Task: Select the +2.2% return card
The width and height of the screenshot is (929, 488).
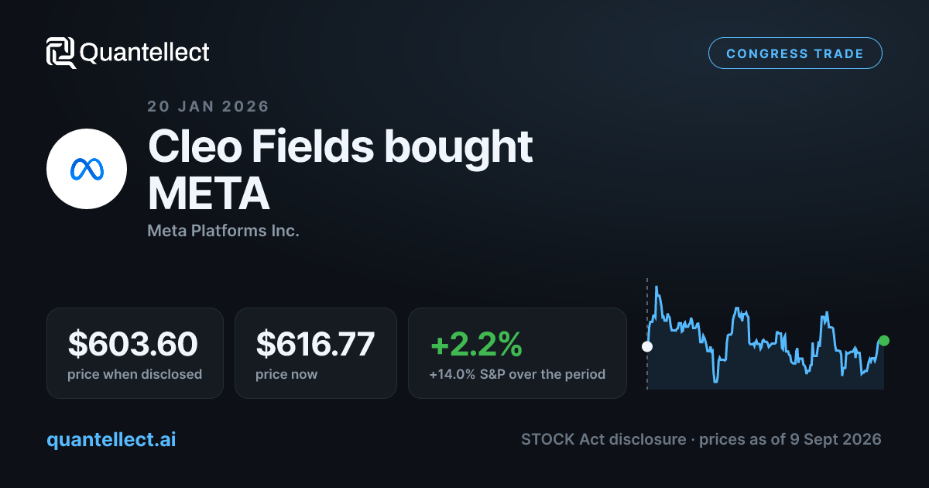Action: coord(517,353)
